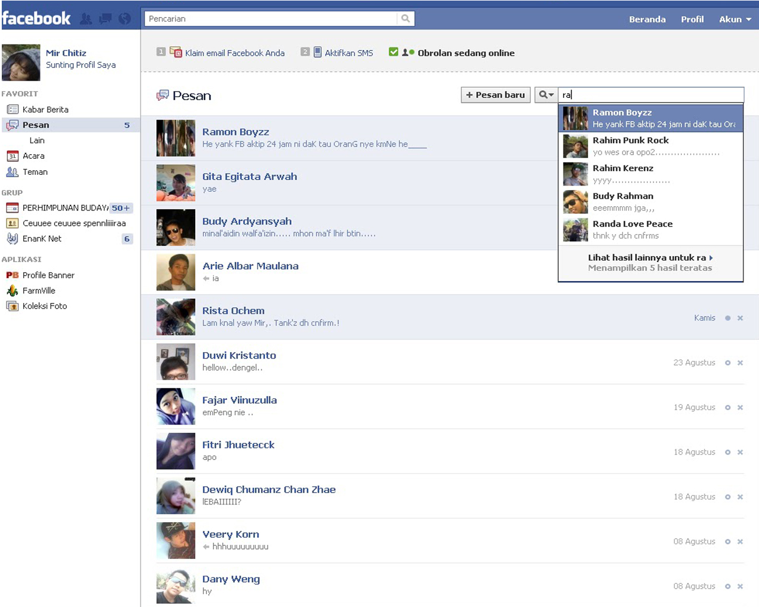Open the Mir Chitiz profile name link
Viewport: 759px width, 607px height.
pyautogui.click(x=66, y=53)
